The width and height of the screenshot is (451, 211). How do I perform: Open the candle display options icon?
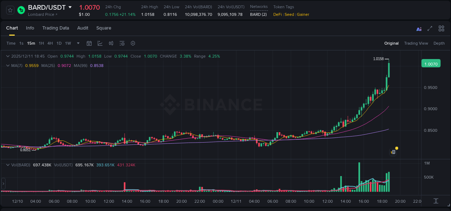111,43
